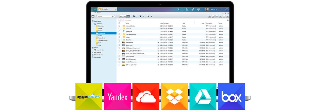
Task: Check the Images folder checkbox
Action: coord(119,37)
